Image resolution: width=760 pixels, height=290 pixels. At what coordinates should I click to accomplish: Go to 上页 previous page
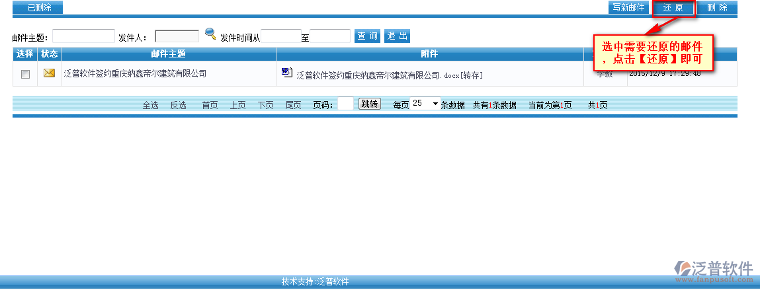(x=237, y=105)
